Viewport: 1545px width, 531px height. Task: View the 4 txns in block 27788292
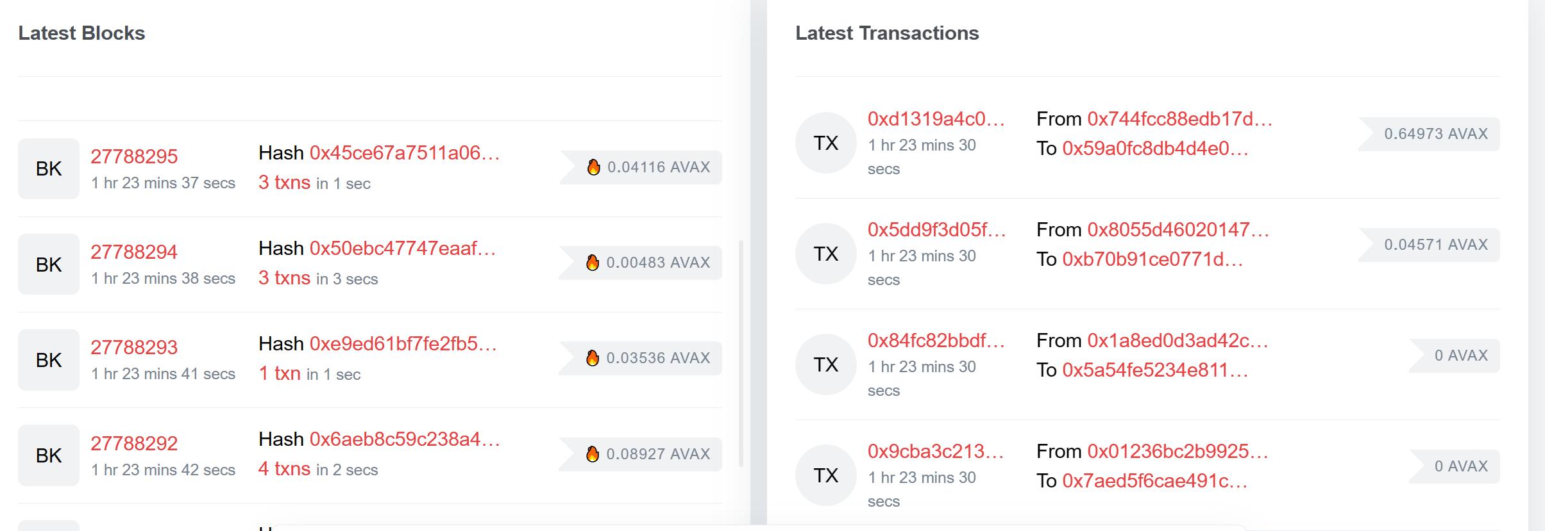[284, 469]
